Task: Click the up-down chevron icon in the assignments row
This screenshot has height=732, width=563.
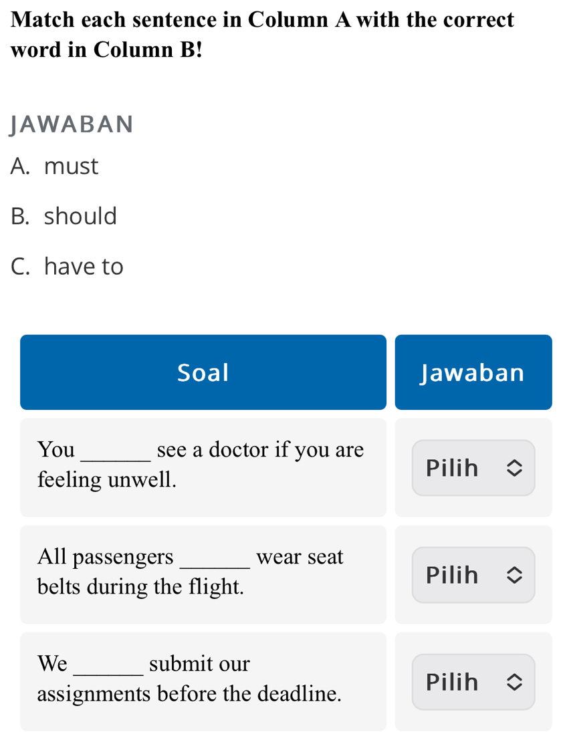Action: tap(514, 683)
